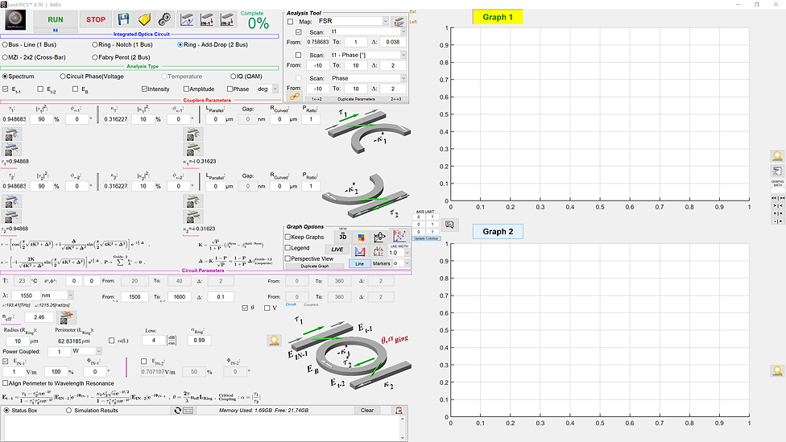Click the clipboard icon beside Clear
Image resolution: width=786 pixels, height=442 pixels.
399,411
